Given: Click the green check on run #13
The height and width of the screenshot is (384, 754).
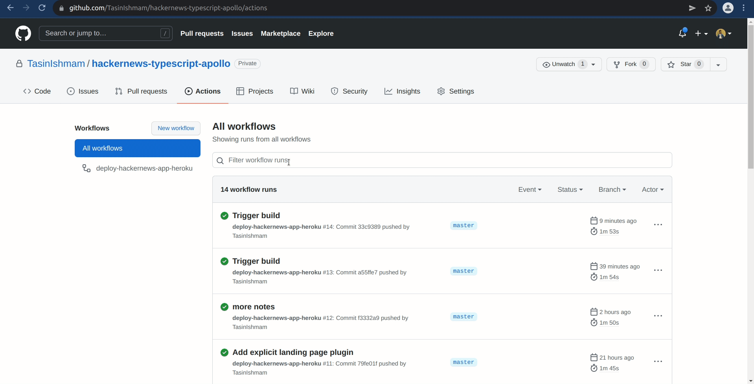Looking at the screenshot, I should pos(224,261).
